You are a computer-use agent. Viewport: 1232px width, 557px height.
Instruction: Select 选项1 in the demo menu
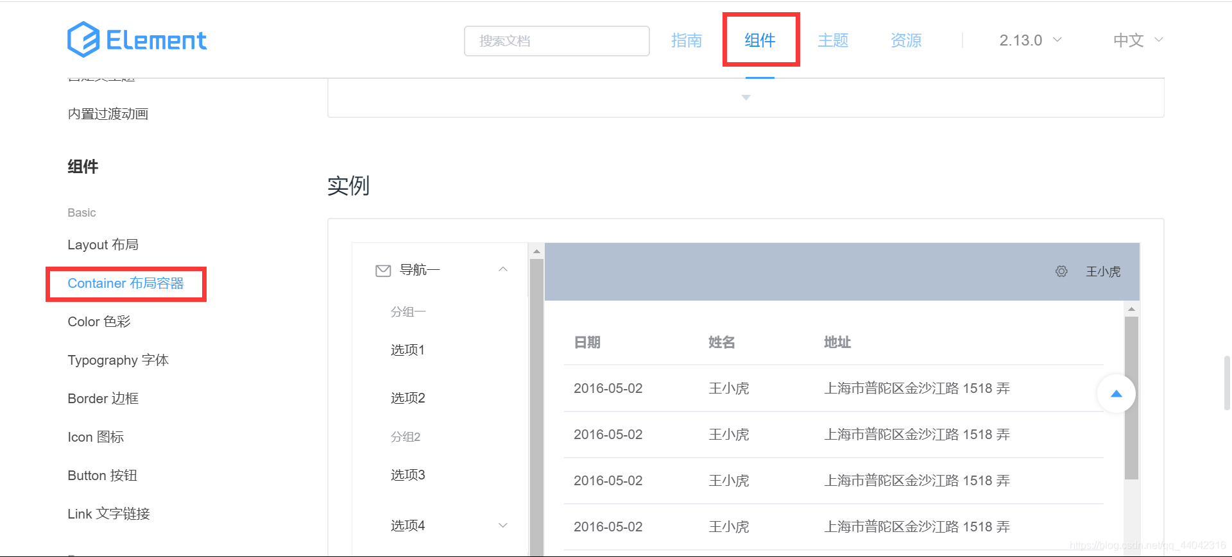coord(407,350)
